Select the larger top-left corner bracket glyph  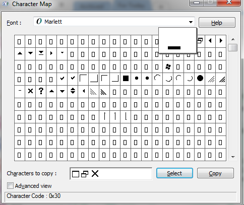(x=83, y=79)
